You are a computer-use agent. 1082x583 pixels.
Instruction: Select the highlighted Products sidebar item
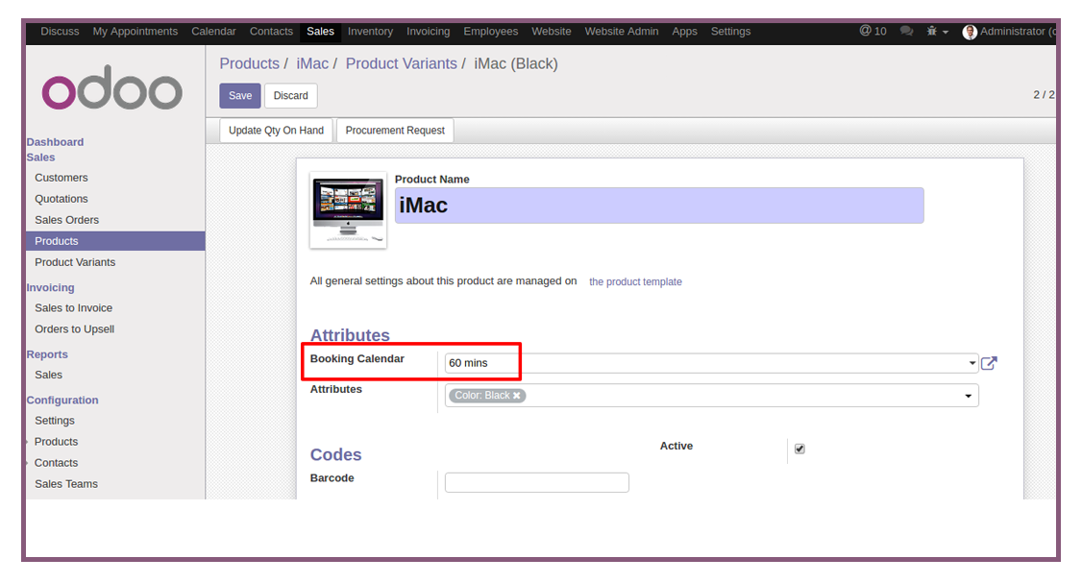pos(115,241)
